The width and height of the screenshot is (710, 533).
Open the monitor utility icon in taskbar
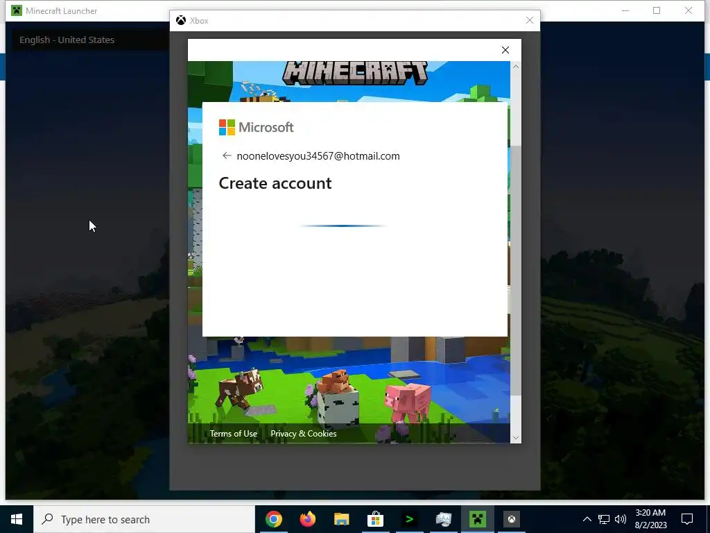click(x=443, y=519)
